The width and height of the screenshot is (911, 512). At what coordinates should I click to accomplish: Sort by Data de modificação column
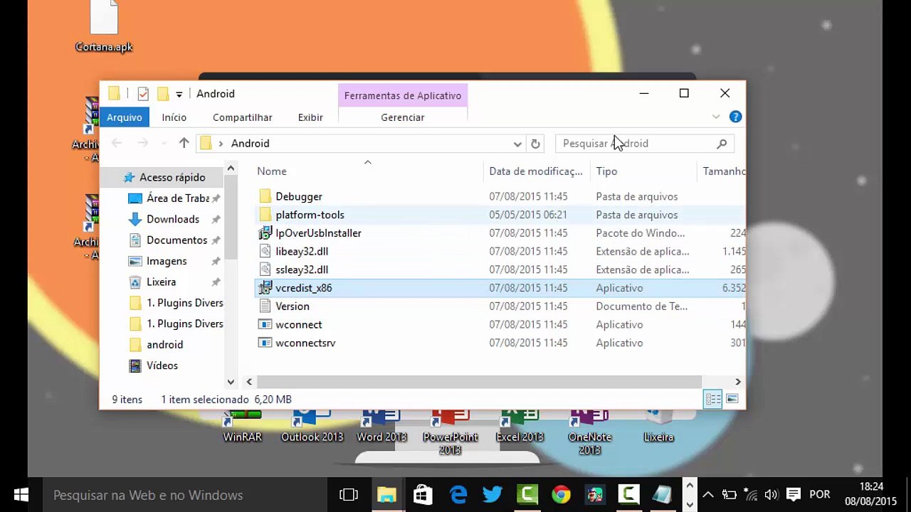(536, 171)
